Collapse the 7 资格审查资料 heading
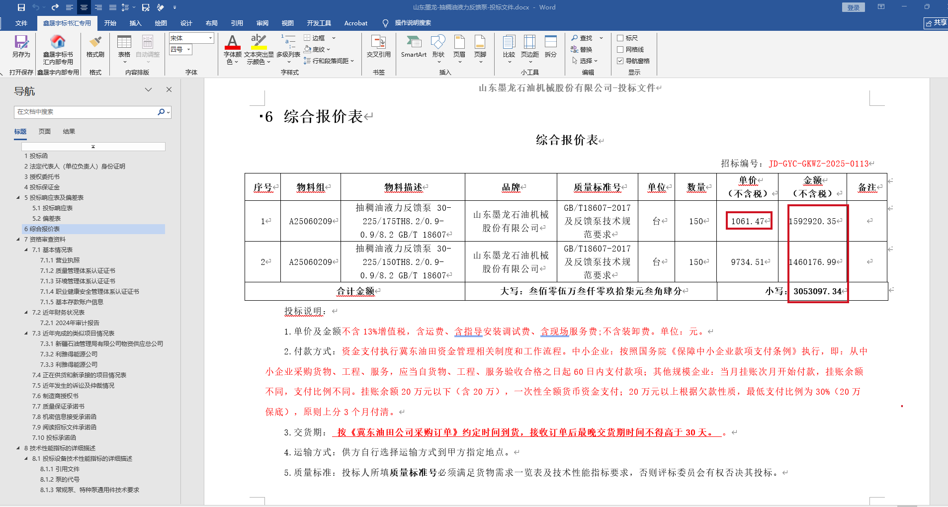Screen dimensions: 948x507 [18, 239]
